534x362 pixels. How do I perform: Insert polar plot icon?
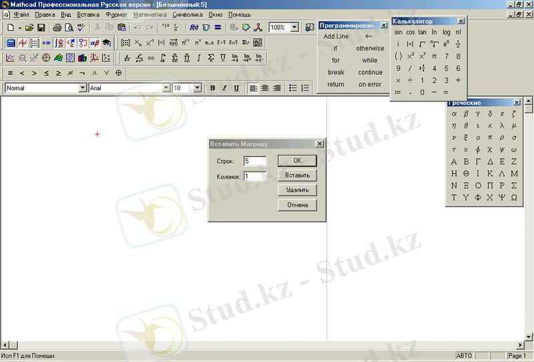click(46, 58)
